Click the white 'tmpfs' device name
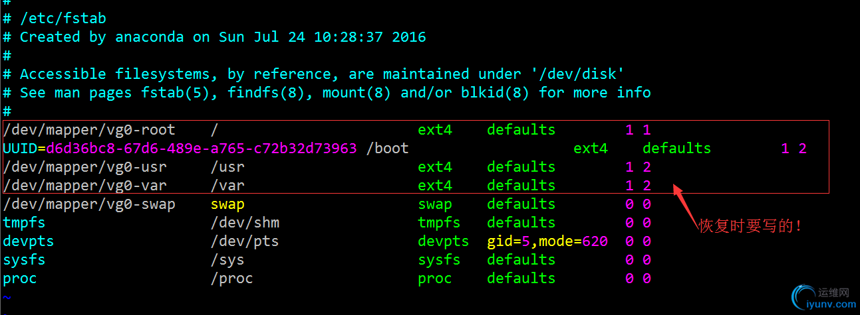 click(24, 223)
